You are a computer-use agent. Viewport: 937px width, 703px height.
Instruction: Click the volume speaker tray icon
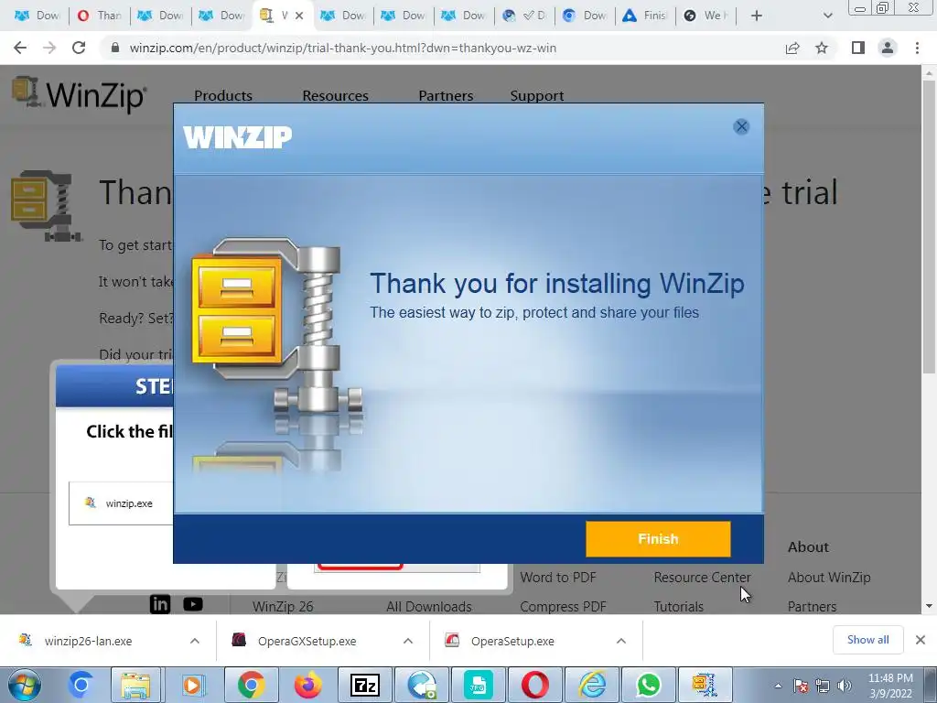[845, 687]
